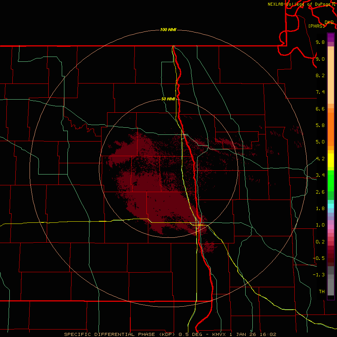337x337 pixels.
Task: Select the 9.0 value on the color scale
Action: [320, 59]
